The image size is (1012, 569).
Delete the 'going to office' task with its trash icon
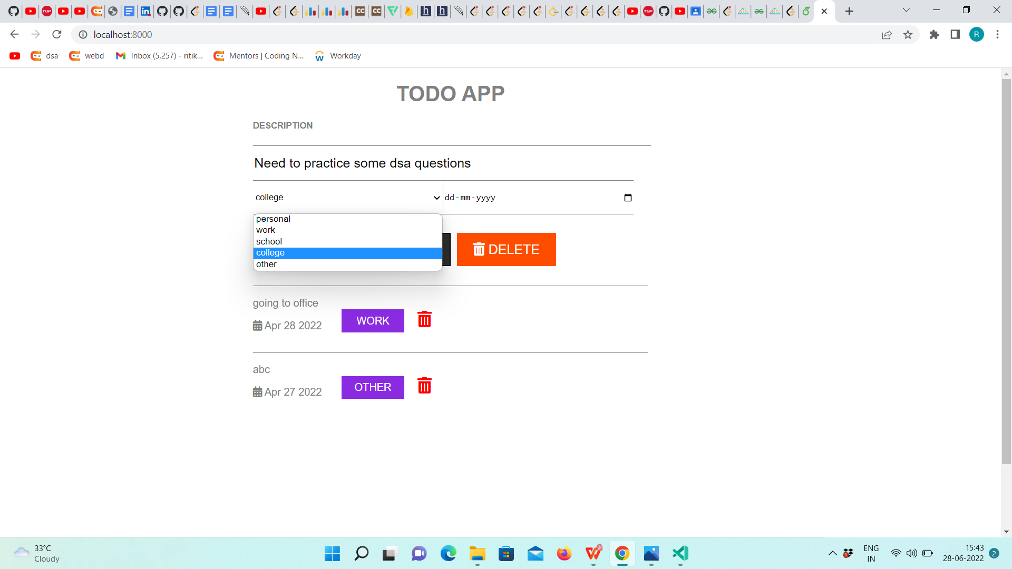(424, 319)
